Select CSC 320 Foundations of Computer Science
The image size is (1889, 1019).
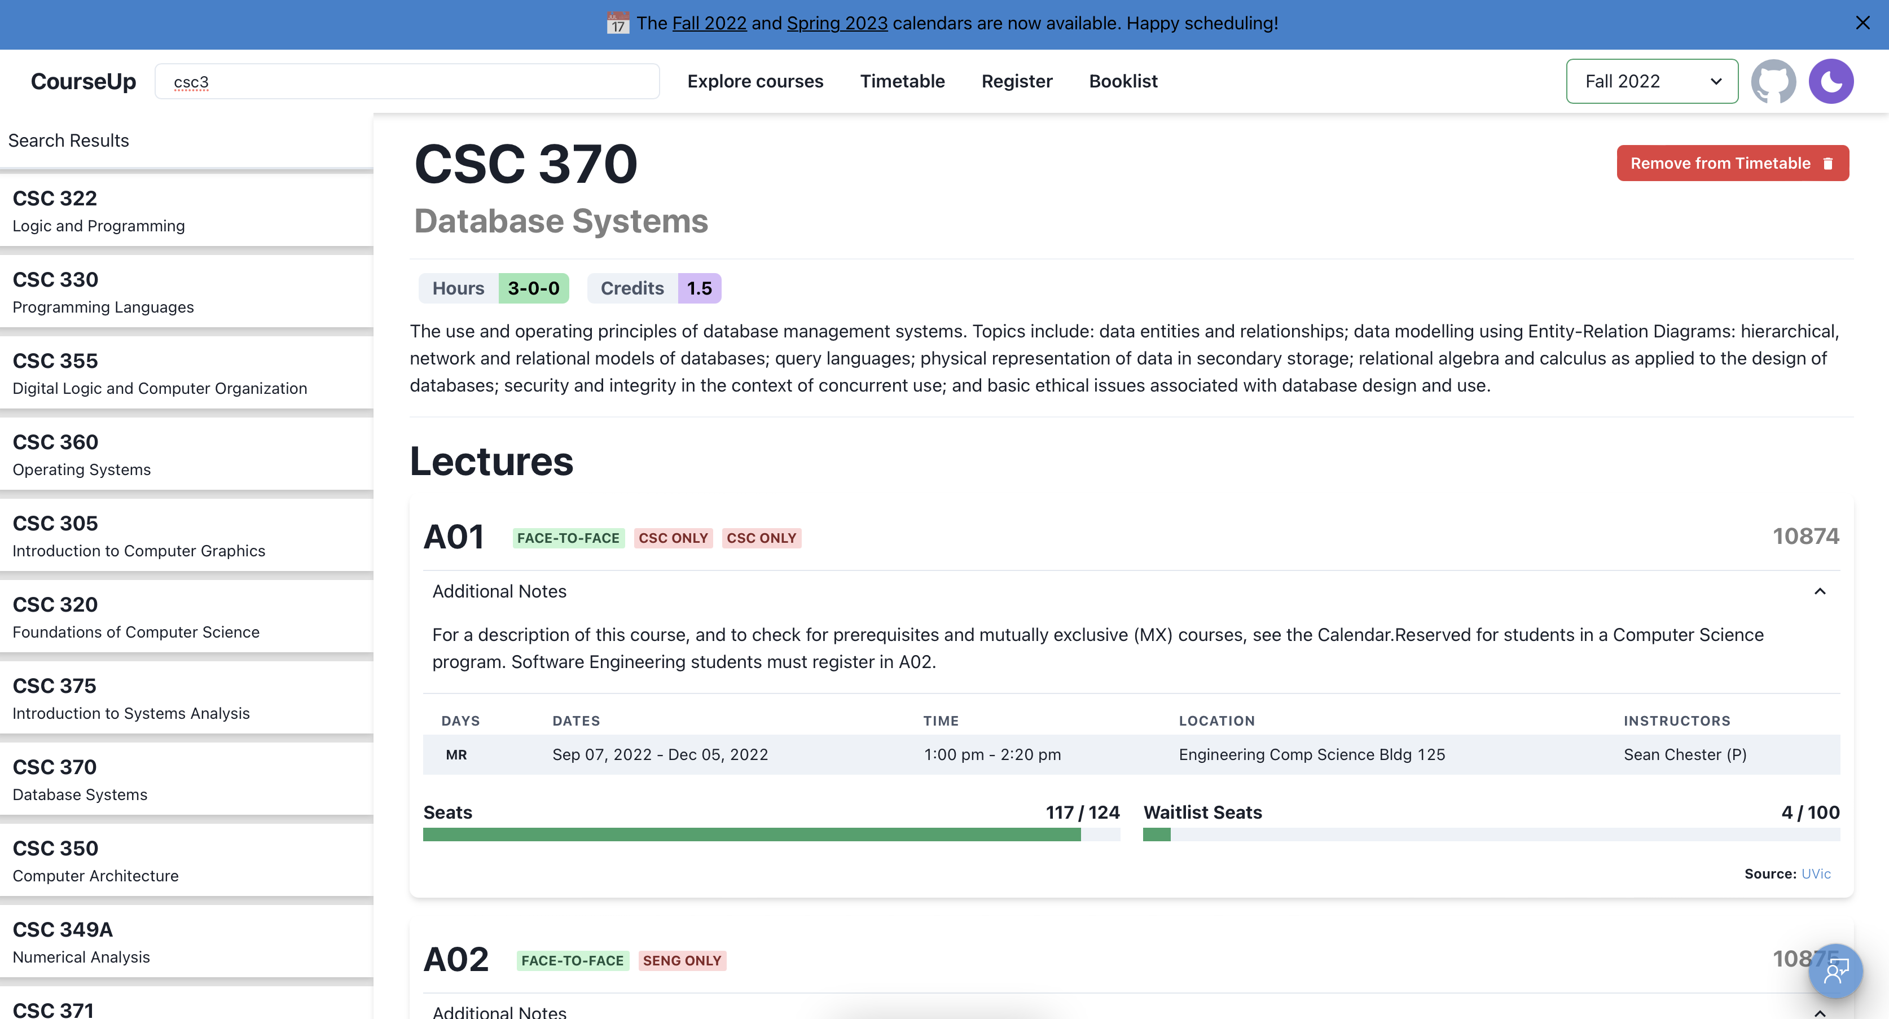[186, 617]
